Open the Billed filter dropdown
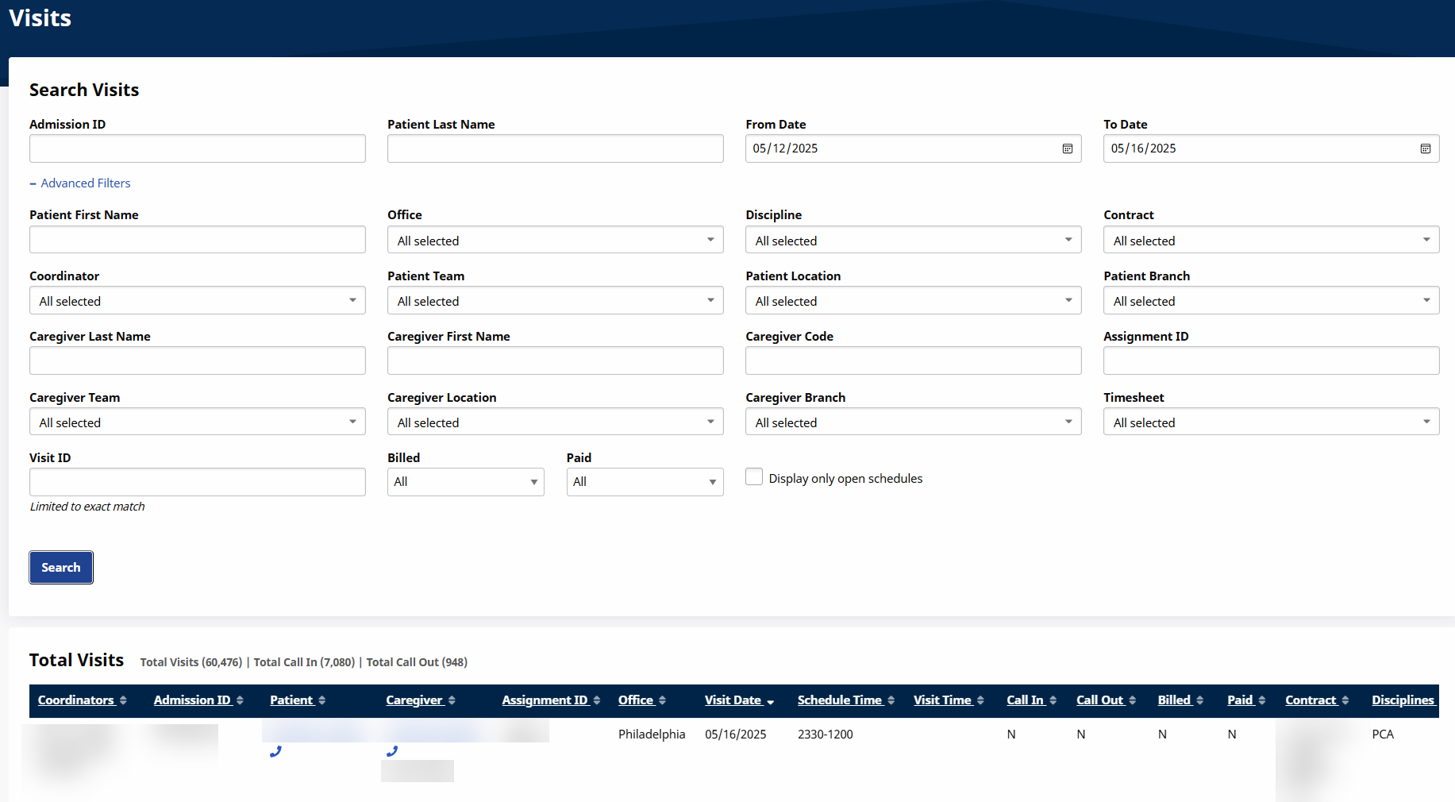Image resolution: width=1455 pixels, height=802 pixels. [x=465, y=482]
